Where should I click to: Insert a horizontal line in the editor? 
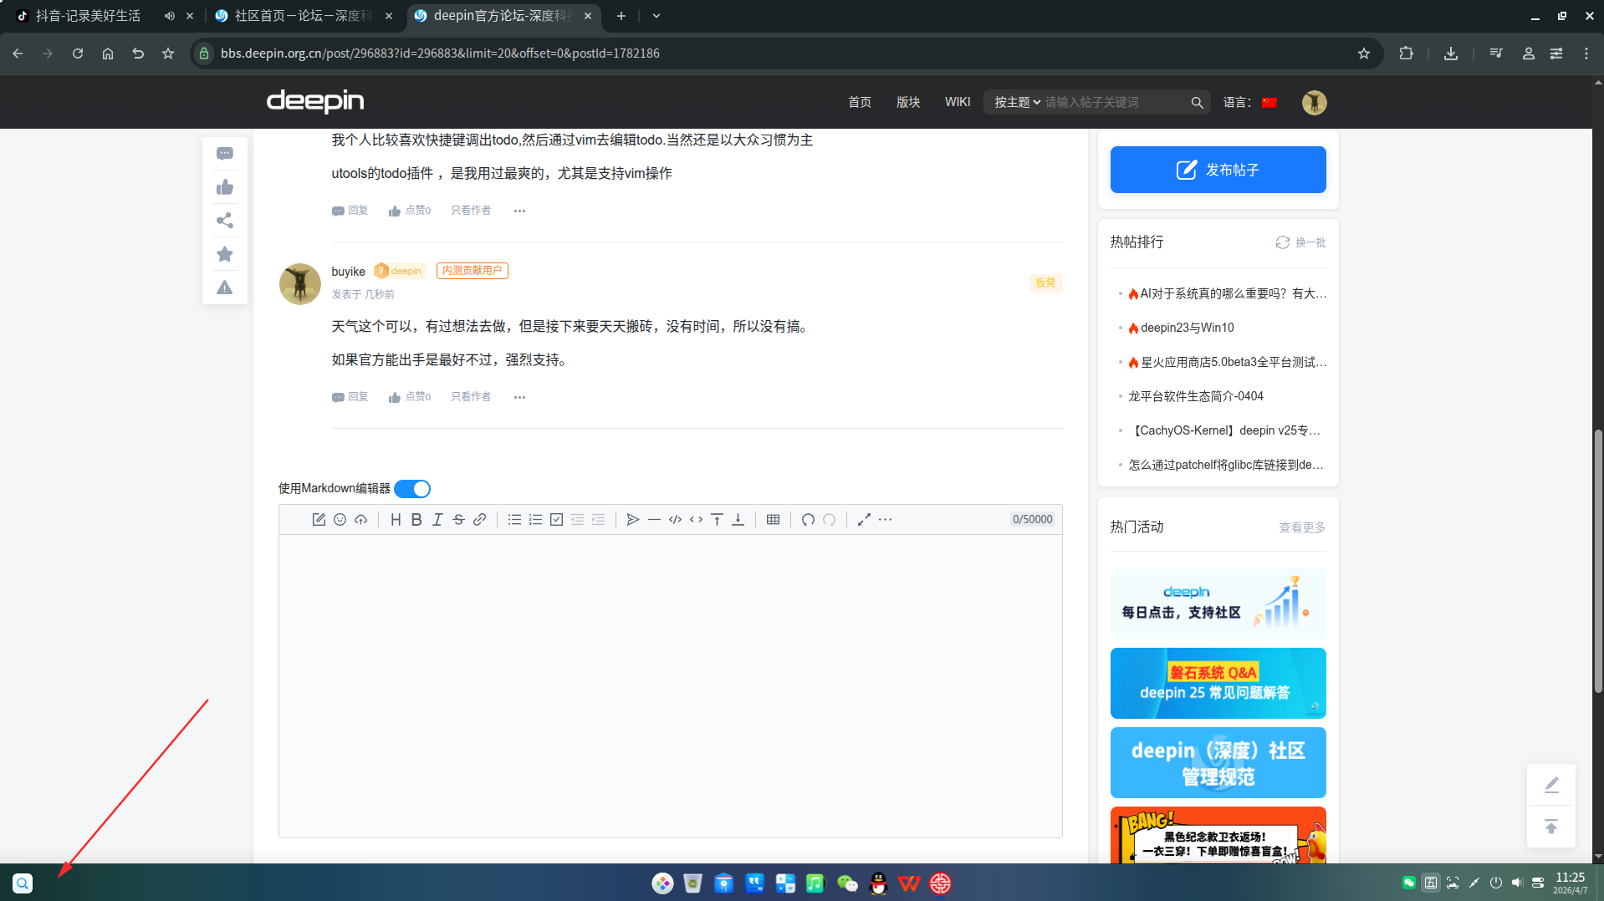(x=654, y=520)
